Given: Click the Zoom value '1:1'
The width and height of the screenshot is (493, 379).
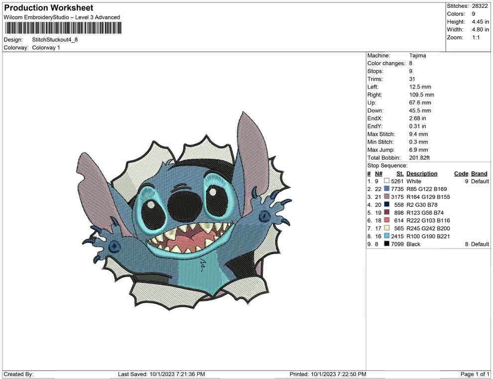Looking at the screenshot, I should click(476, 37).
